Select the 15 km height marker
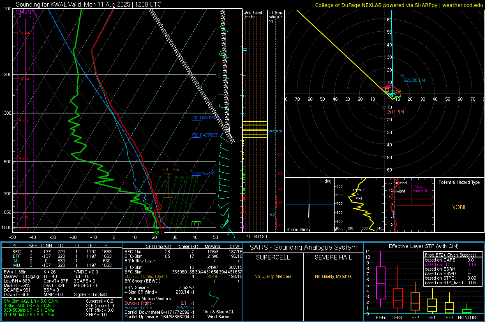The height and width of the screenshot is (322, 485). tap(24, 32)
